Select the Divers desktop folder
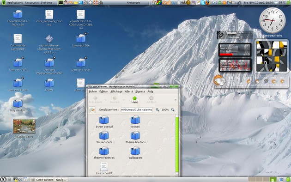Viewport: 291px width, 182px height. (49, 85)
